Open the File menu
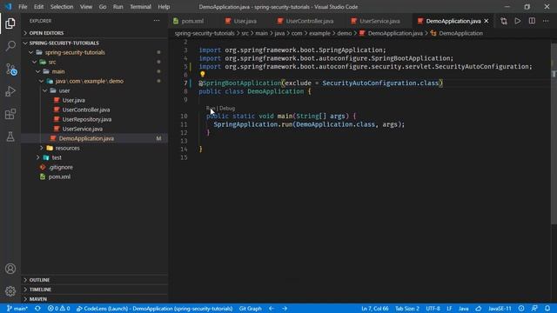The image size is (557, 313). 23,7
